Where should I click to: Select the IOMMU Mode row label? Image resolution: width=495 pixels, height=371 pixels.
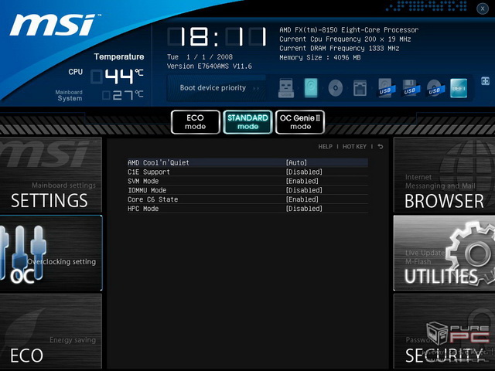[x=147, y=190]
